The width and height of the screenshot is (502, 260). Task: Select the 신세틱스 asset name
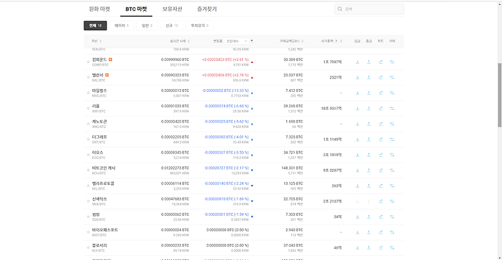coord(100,199)
